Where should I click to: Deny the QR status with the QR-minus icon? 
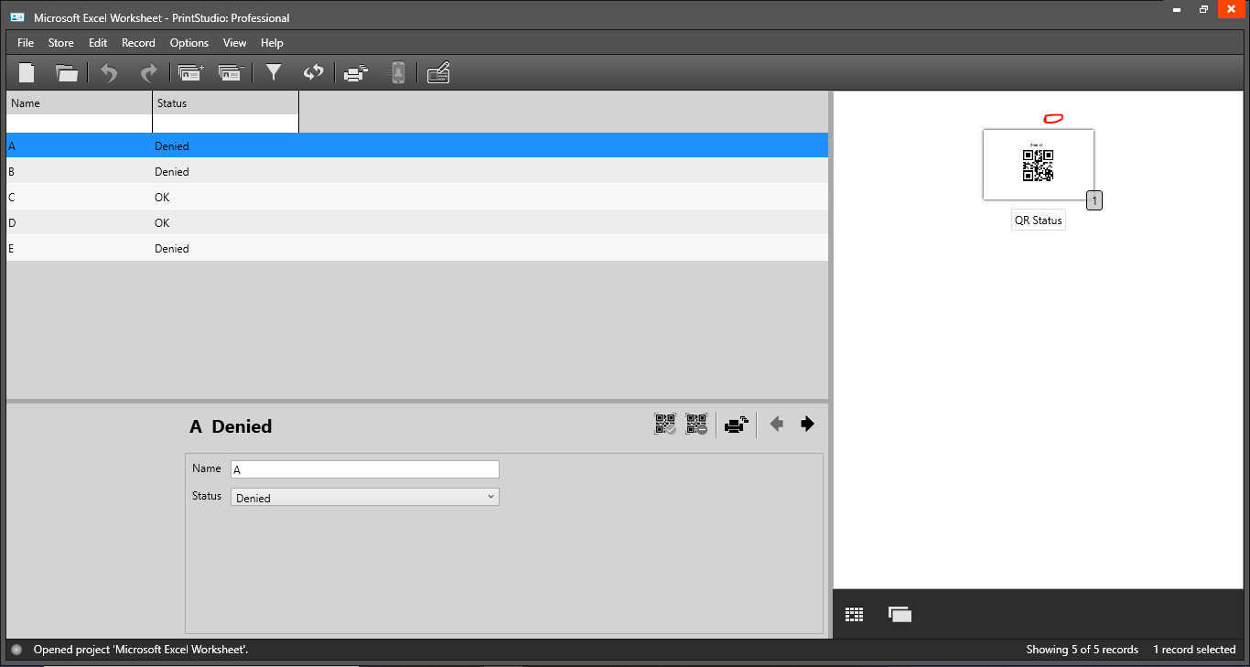696,423
